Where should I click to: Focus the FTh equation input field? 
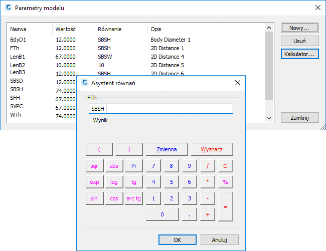160,109
